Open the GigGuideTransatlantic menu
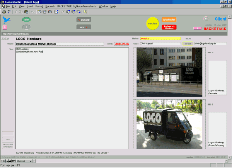Viewport: 232px width, 168px height. tap(84, 6)
